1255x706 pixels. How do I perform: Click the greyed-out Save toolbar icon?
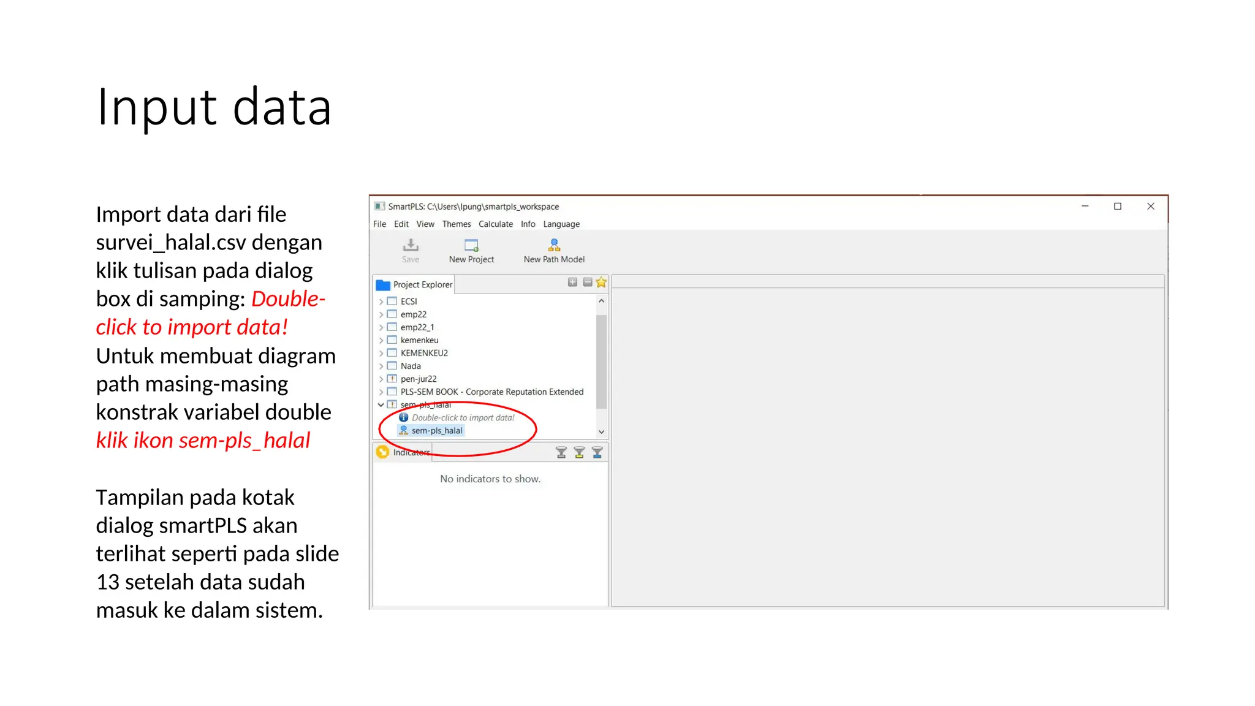click(x=411, y=246)
